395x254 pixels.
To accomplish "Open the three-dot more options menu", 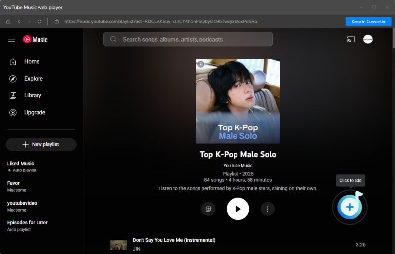I will point(267,209).
